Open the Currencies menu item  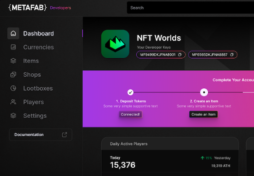tap(38, 47)
